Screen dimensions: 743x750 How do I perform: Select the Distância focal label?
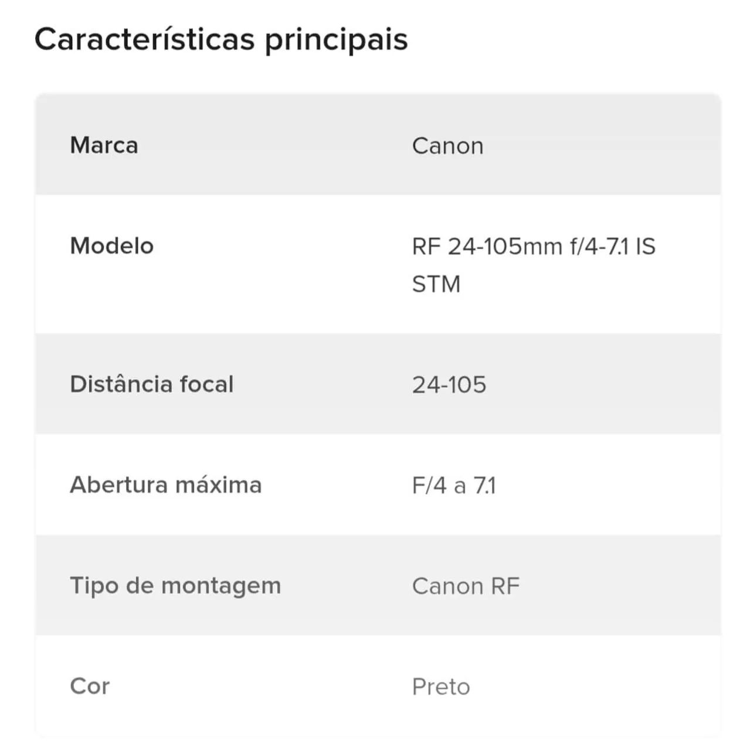(x=151, y=384)
